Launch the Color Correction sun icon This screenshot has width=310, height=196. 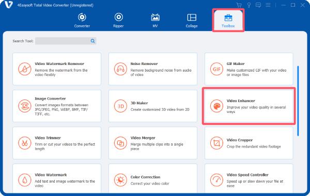coord(120,180)
